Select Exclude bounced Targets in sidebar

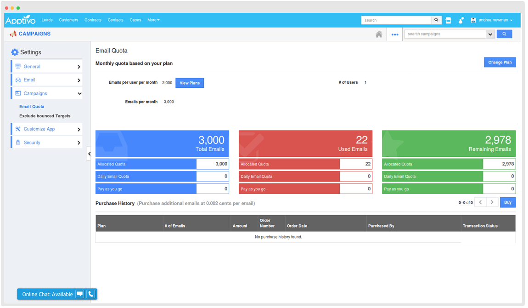pyautogui.click(x=45, y=116)
